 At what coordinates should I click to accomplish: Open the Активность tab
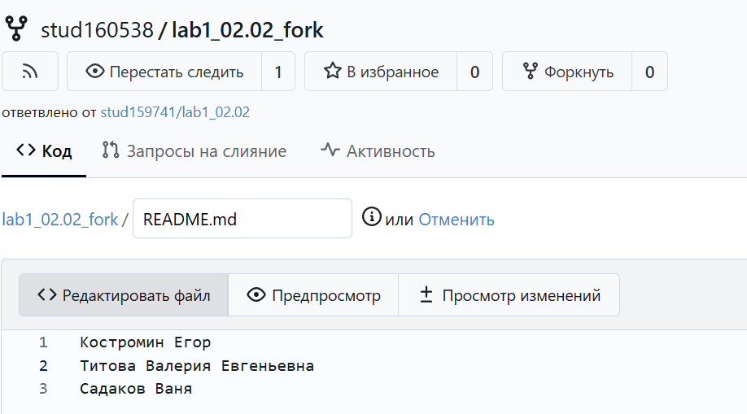pos(378,151)
